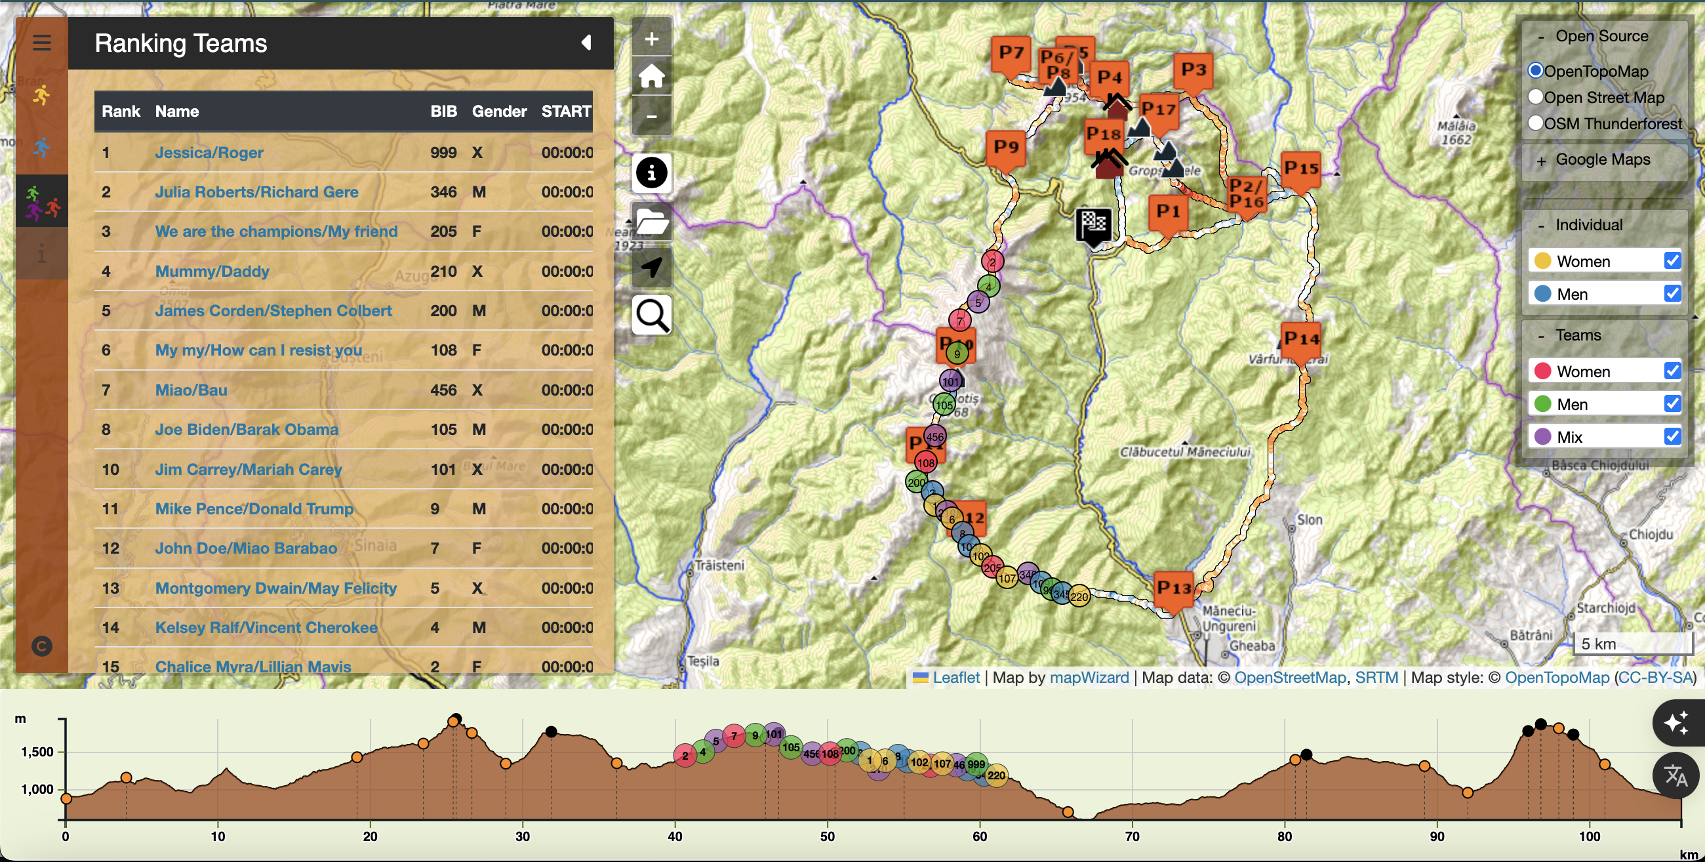Collapse the Individual section
This screenshot has height=862, width=1705.
pyautogui.click(x=1542, y=226)
